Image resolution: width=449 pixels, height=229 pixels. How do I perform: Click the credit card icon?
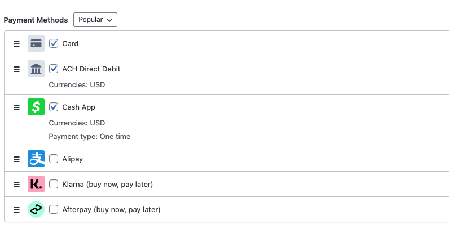point(36,43)
